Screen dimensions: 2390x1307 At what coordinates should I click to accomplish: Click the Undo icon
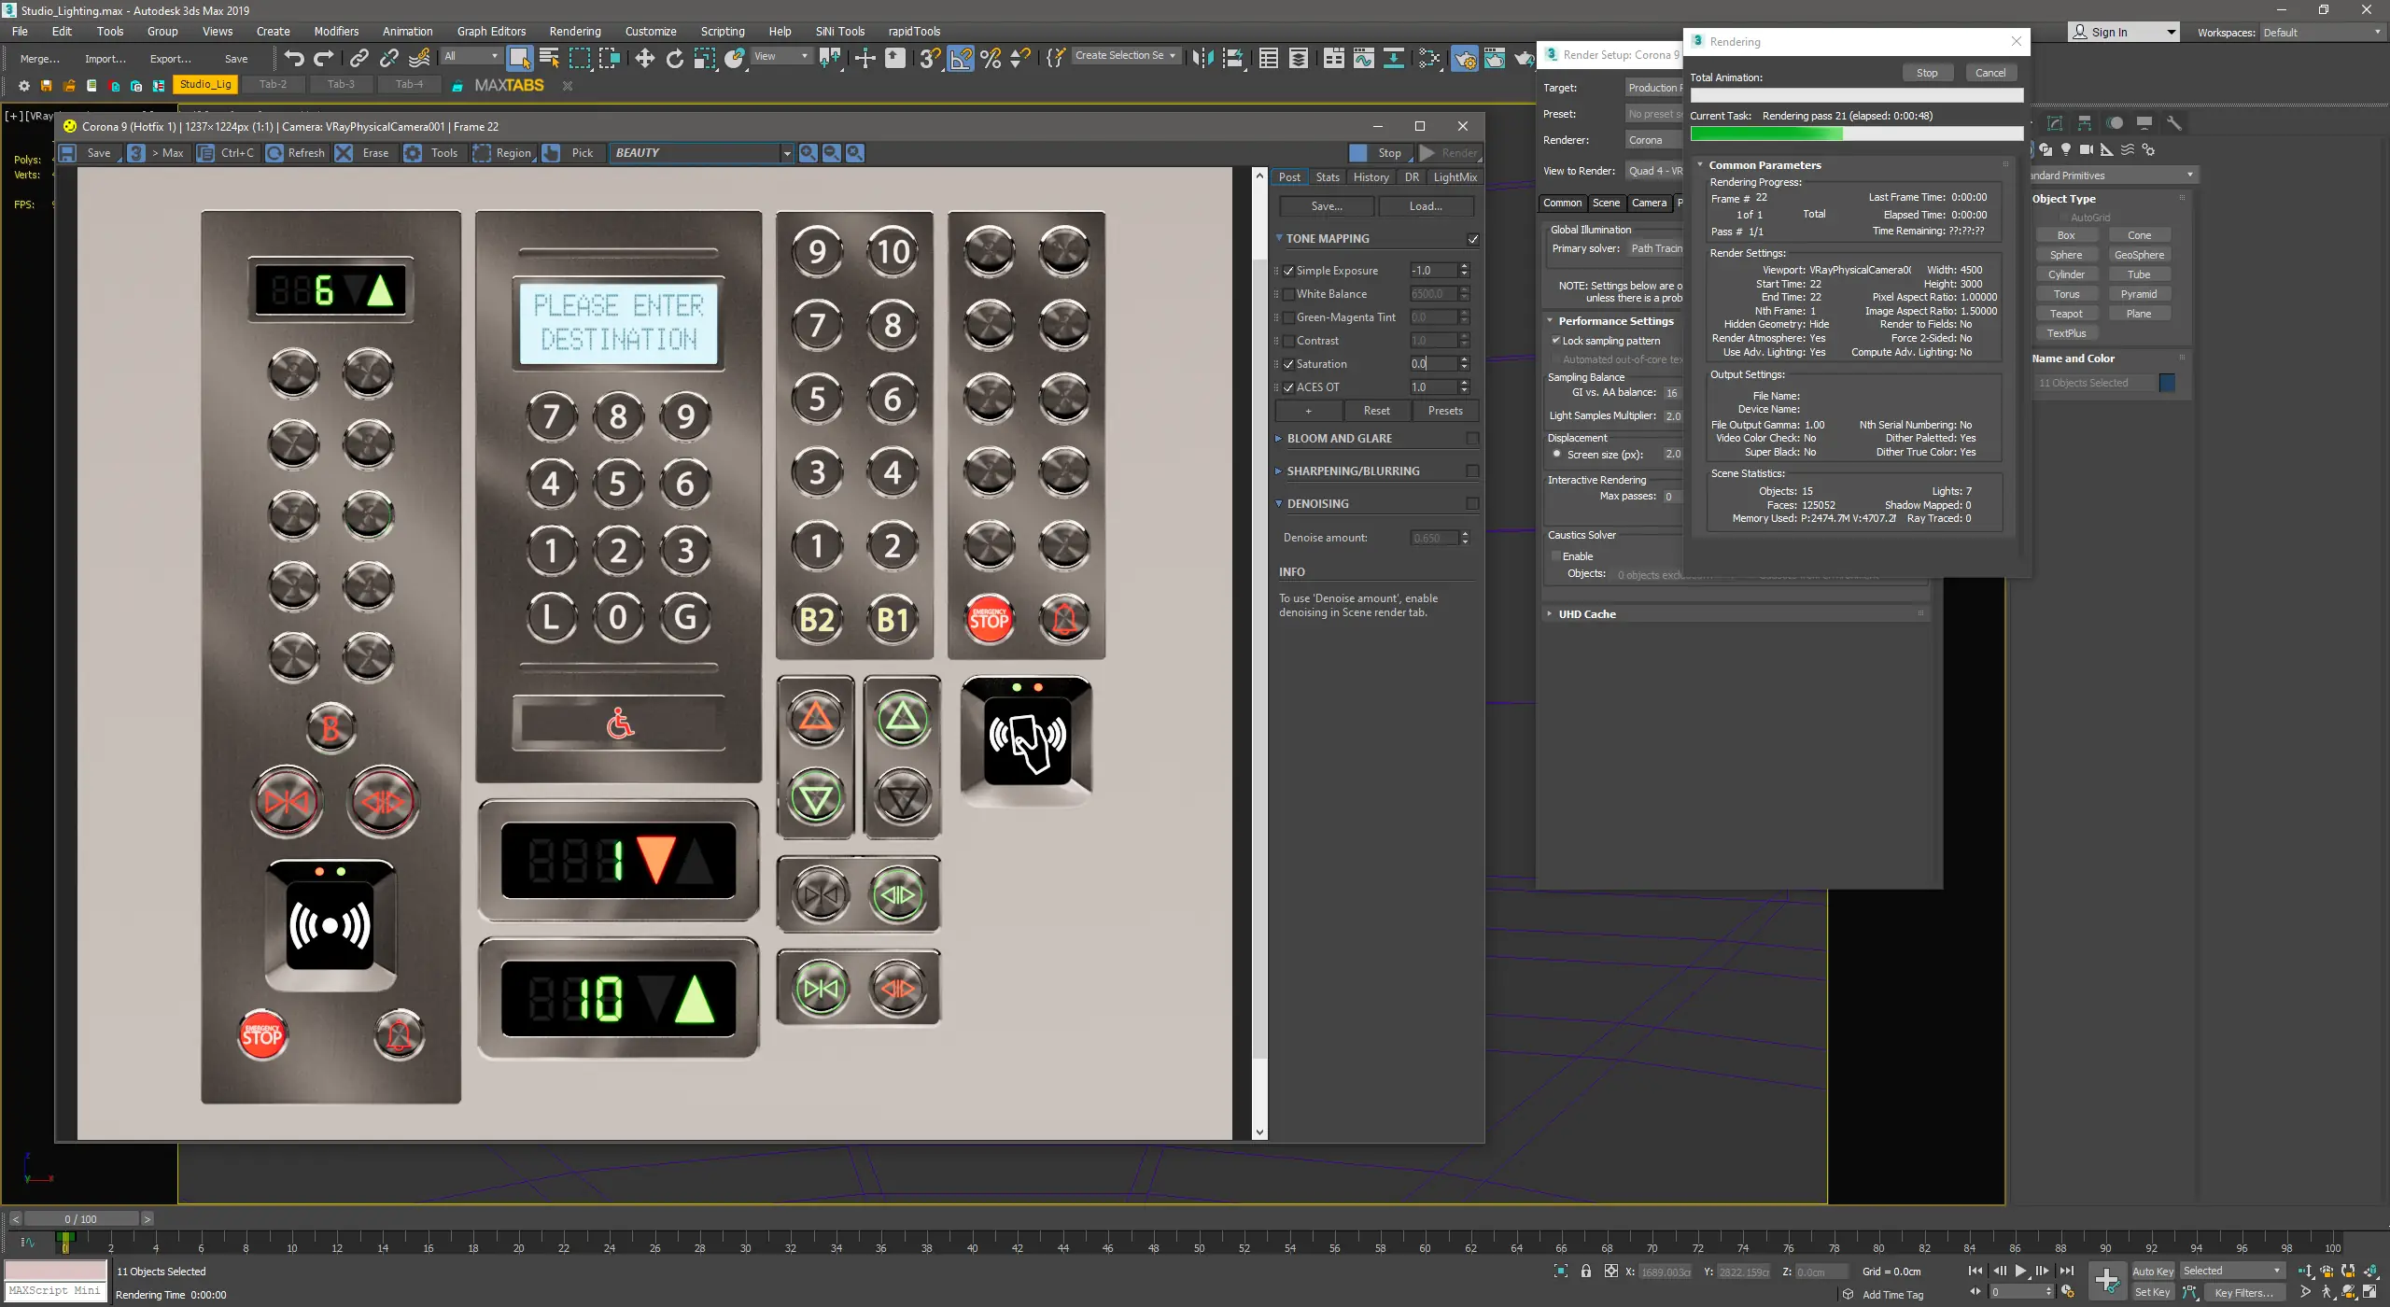click(x=296, y=58)
